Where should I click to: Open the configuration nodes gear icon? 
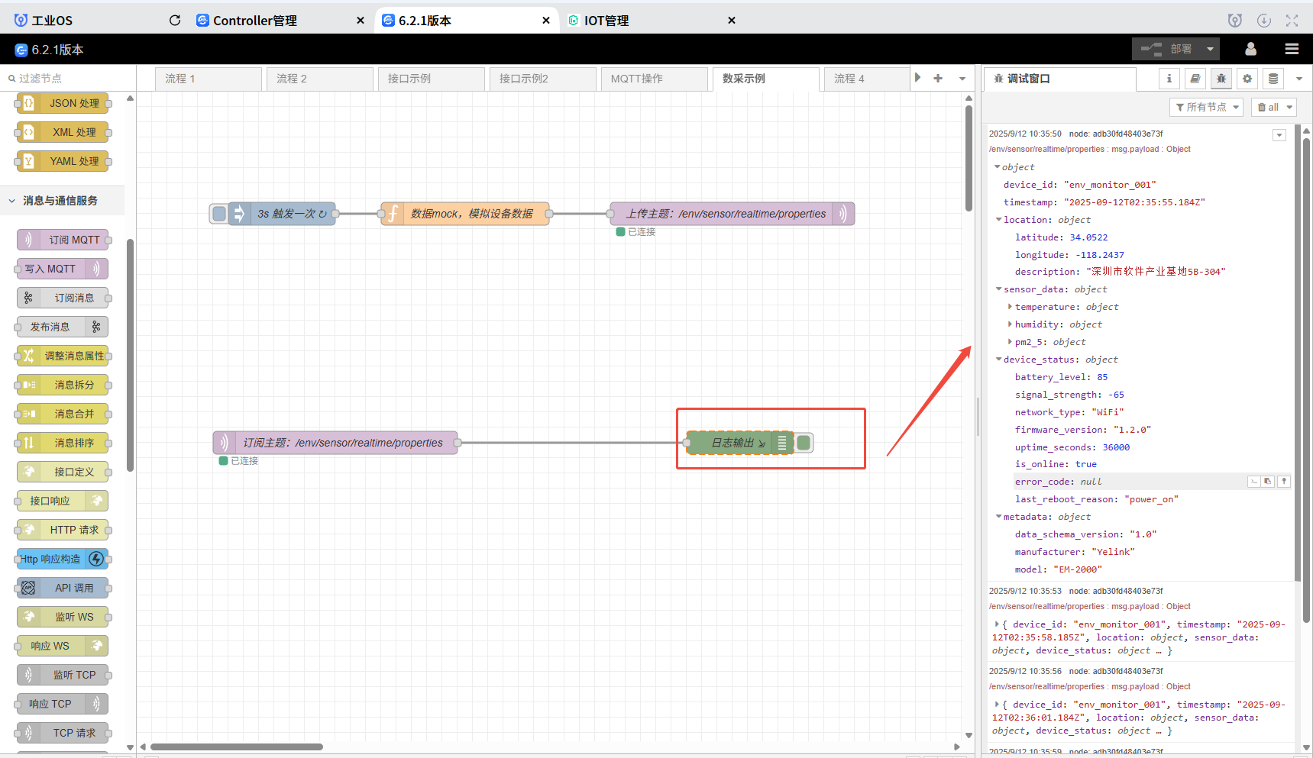coord(1247,79)
